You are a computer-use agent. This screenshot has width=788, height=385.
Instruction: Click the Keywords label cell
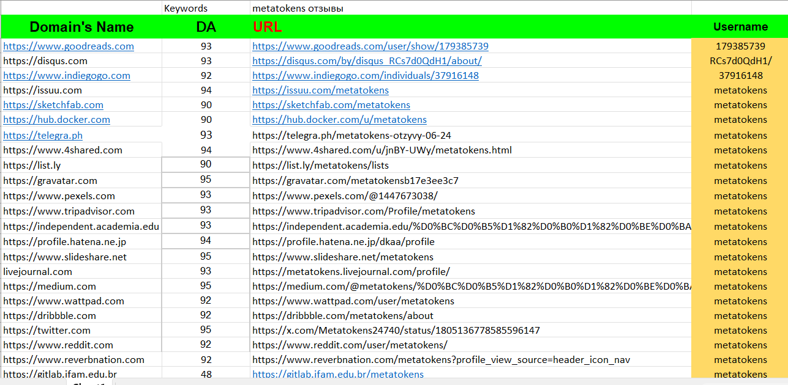(x=186, y=9)
